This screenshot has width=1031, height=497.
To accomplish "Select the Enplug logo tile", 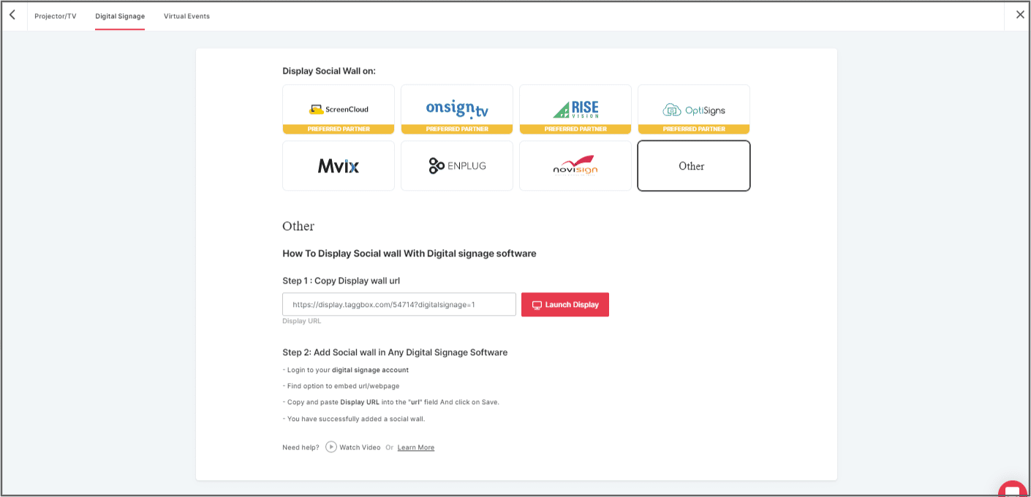I will point(457,166).
